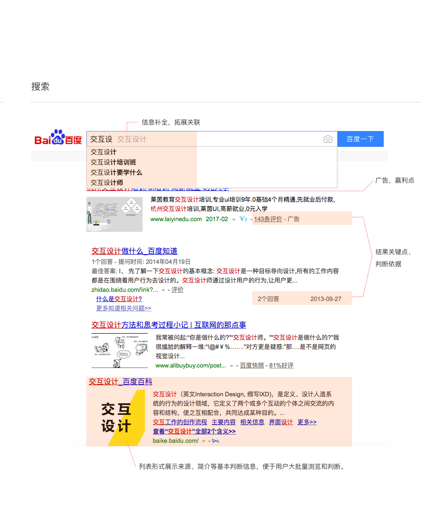
Task: Click the 2个回答 text
Action: pos(269,299)
